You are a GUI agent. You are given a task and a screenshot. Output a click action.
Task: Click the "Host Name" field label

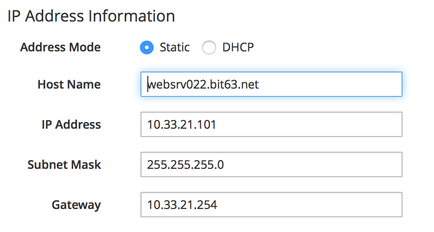pos(69,85)
